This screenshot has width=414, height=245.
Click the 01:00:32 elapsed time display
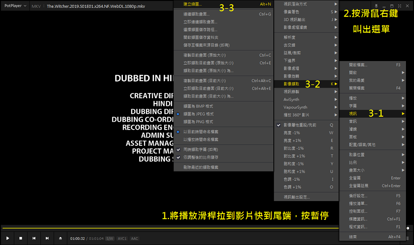click(x=77, y=239)
